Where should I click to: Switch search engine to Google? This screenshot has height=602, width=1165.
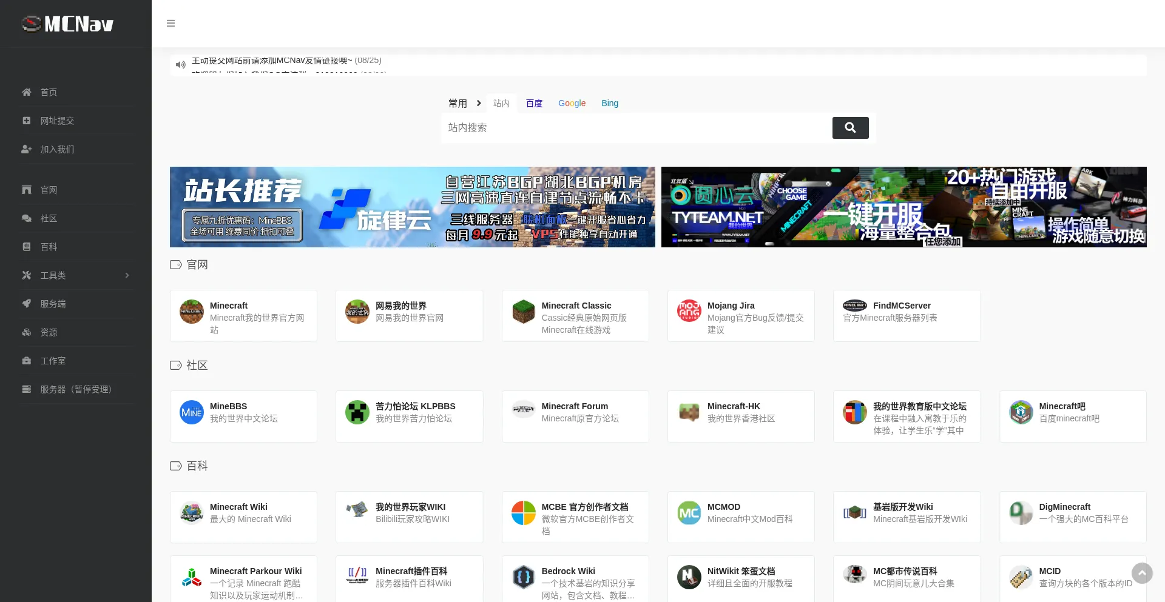point(572,104)
